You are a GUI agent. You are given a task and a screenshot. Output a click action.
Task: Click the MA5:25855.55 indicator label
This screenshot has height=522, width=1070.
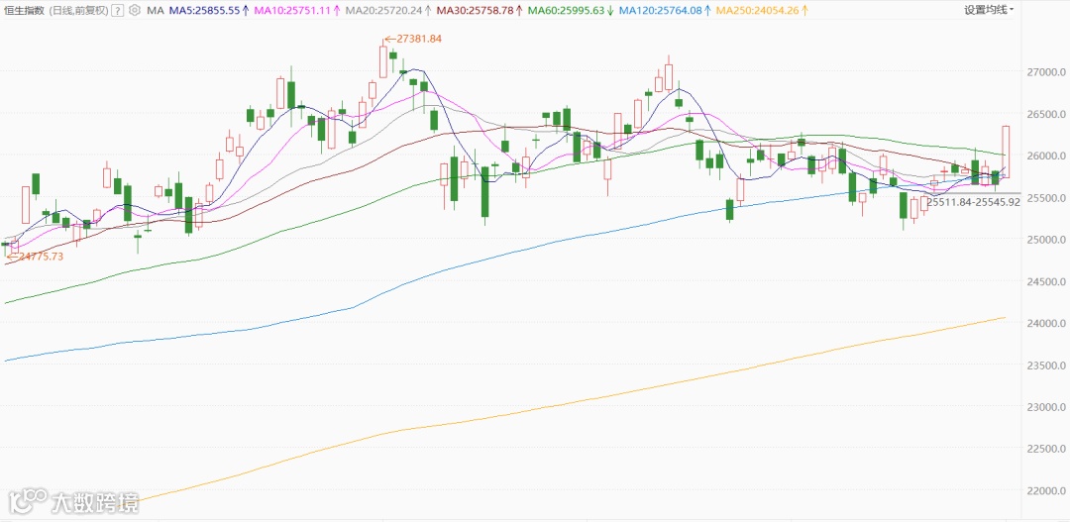pos(211,10)
